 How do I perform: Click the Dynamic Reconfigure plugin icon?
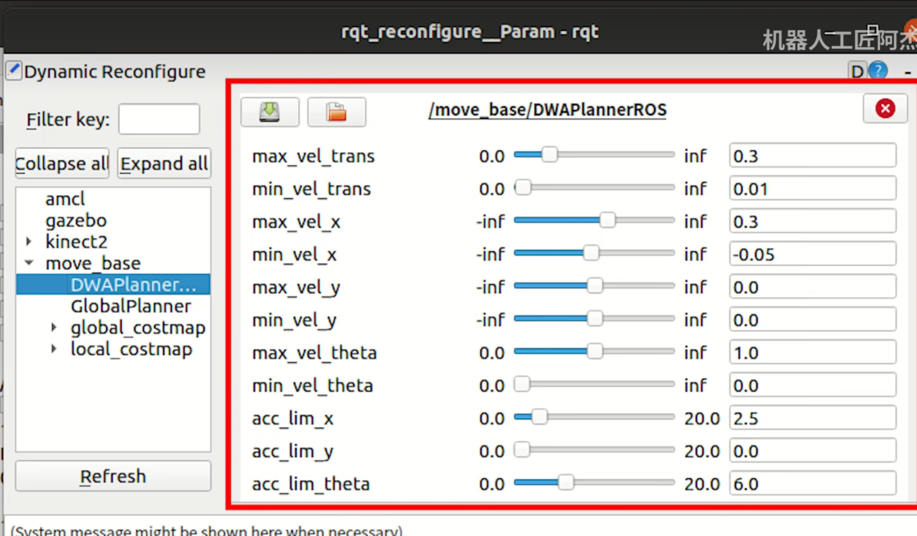click(x=13, y=71)
